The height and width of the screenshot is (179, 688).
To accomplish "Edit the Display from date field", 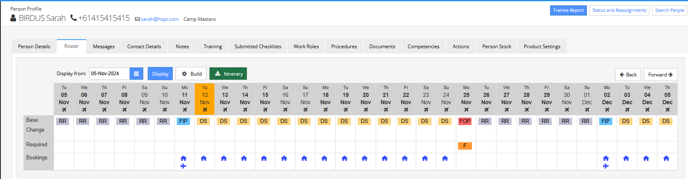I will tap(109, 74).
